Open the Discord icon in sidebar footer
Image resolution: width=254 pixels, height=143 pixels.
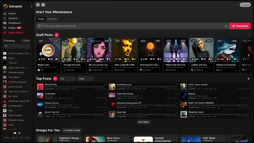point(15,133)
